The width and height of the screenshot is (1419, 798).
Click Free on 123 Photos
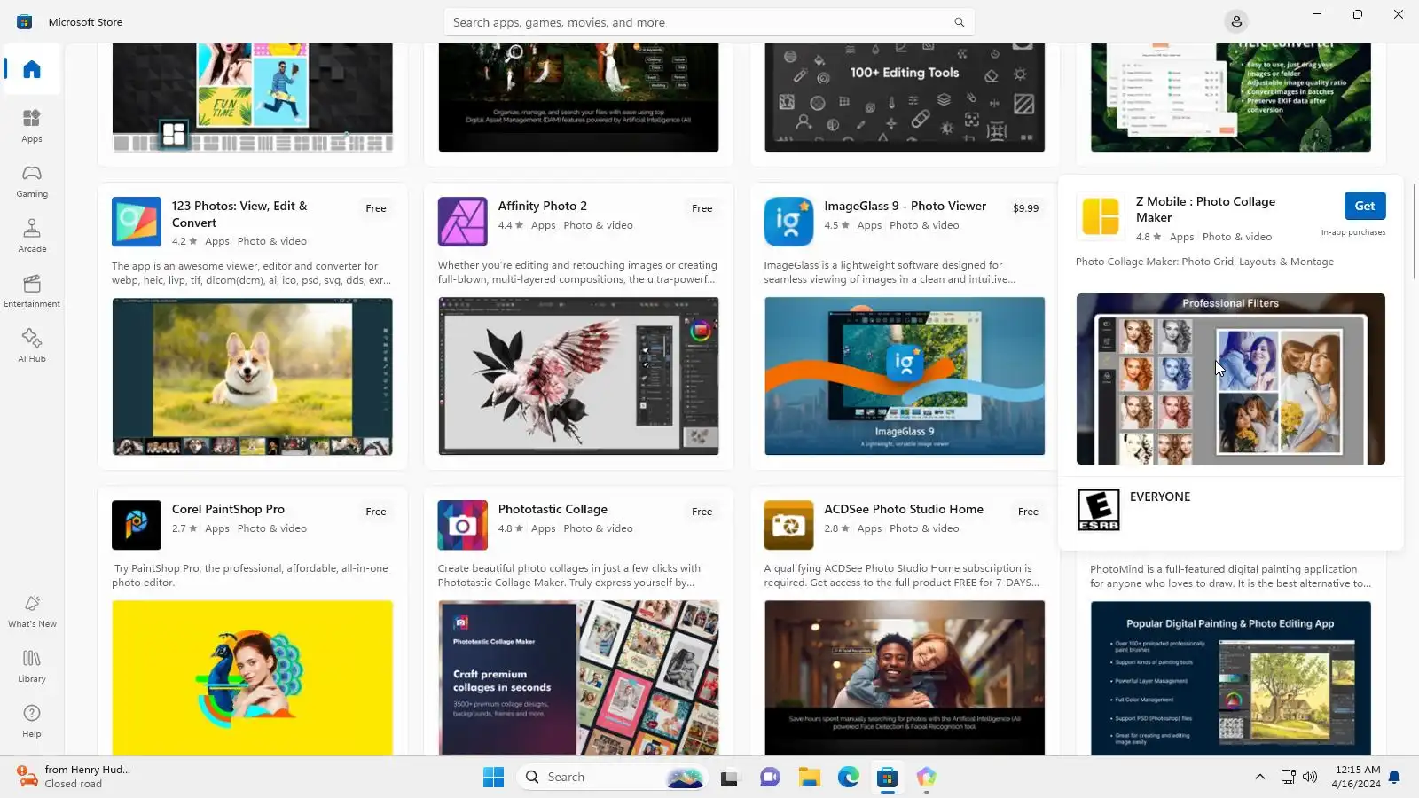point(376,208)
